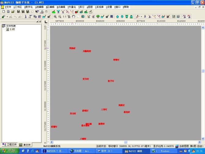Select the hand pan tool
This screenshot has width=205, height=154.
pyautogui.click(x=74, y=17)
